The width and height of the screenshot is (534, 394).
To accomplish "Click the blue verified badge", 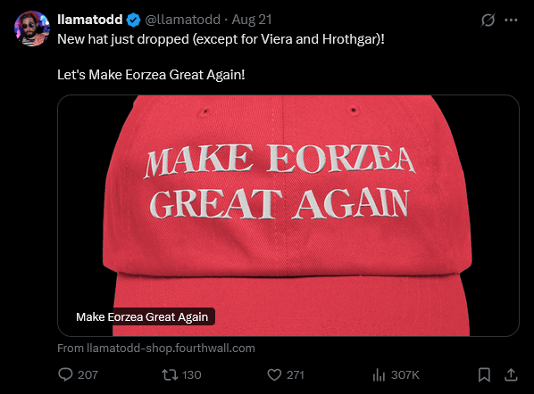I will pyautogui.click(x=133, y=21).
